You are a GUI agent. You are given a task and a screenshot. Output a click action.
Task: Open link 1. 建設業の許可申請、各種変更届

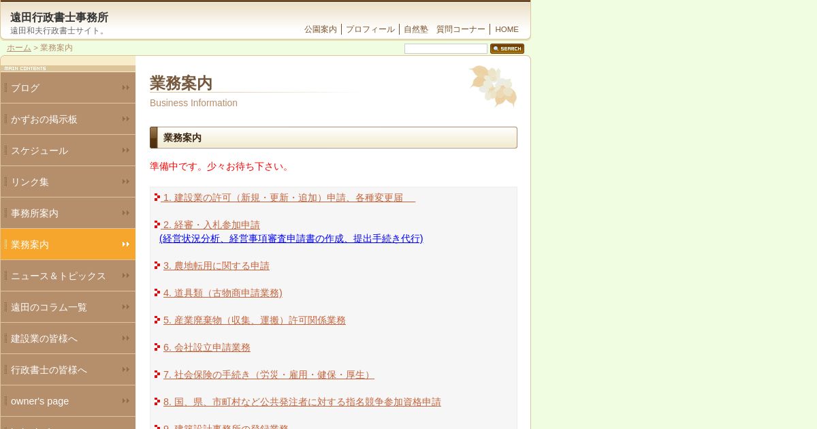pos(289,197)
